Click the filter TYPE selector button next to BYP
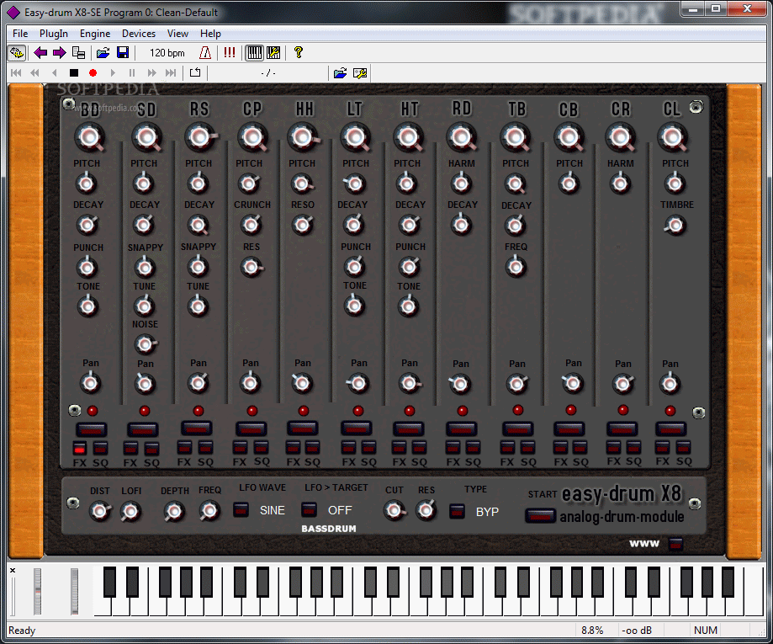 457,511
